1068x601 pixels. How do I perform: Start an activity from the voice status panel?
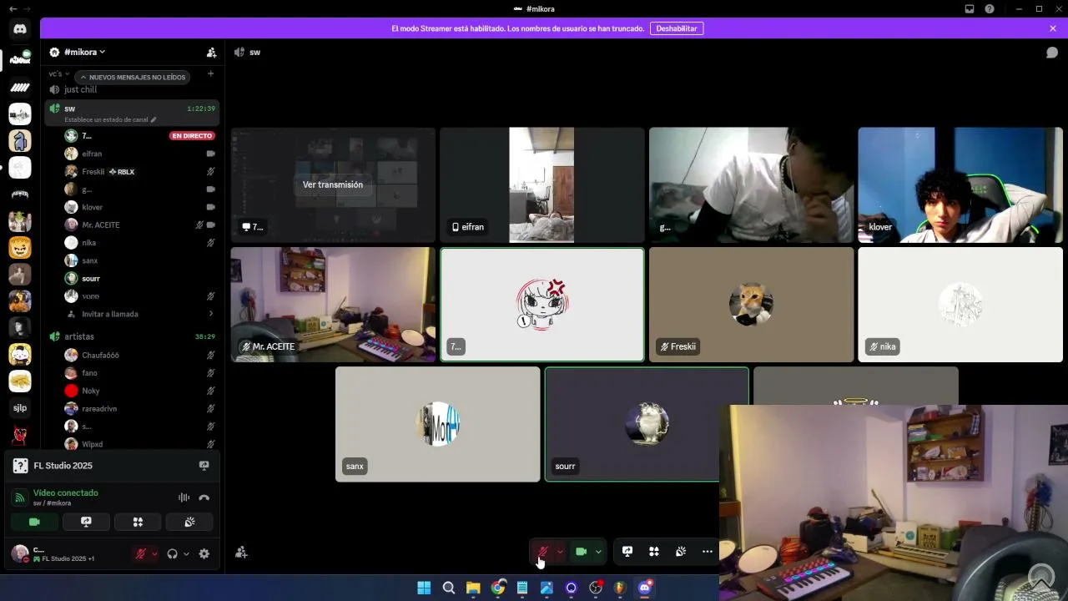point(138,522)
